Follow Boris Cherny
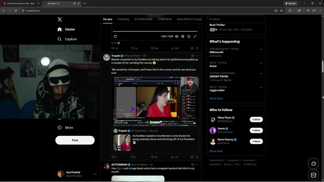Viewport: 324px width, 182px height. pos(256,141)
